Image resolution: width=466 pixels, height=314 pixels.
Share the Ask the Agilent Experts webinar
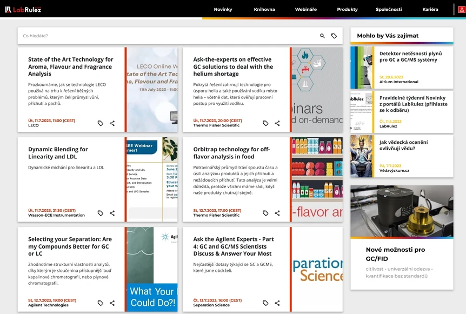click(x=277, y=303)
